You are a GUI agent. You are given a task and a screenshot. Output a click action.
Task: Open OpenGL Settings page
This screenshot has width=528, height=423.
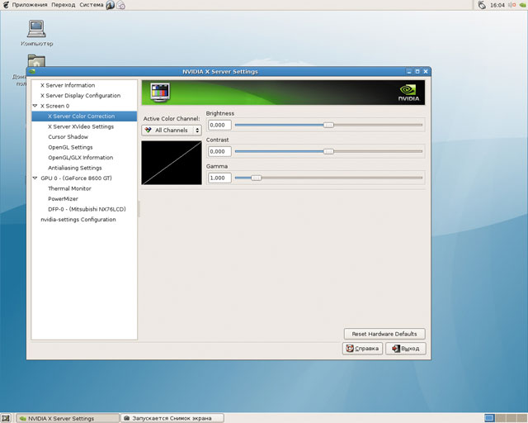point(70,147)
